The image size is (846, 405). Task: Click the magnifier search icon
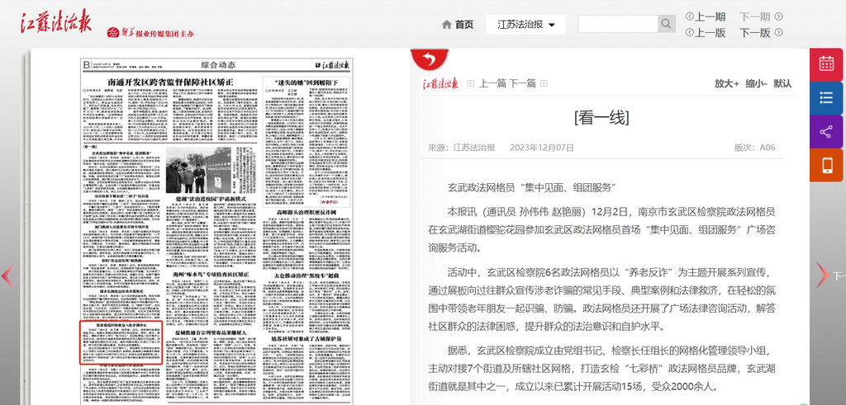pos(666,24)
